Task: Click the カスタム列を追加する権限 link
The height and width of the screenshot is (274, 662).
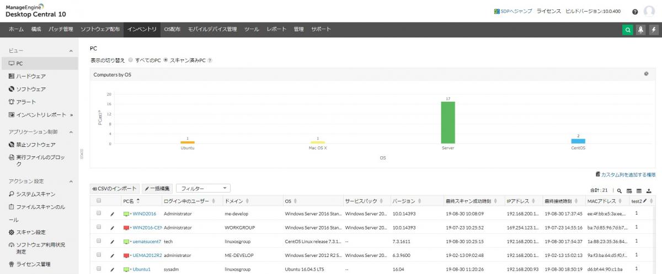Action: pyautogui.click(x=626, y=174)
